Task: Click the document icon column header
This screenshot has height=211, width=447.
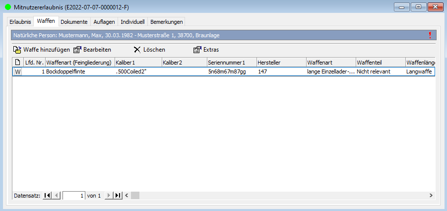Action: coord(17,62)
